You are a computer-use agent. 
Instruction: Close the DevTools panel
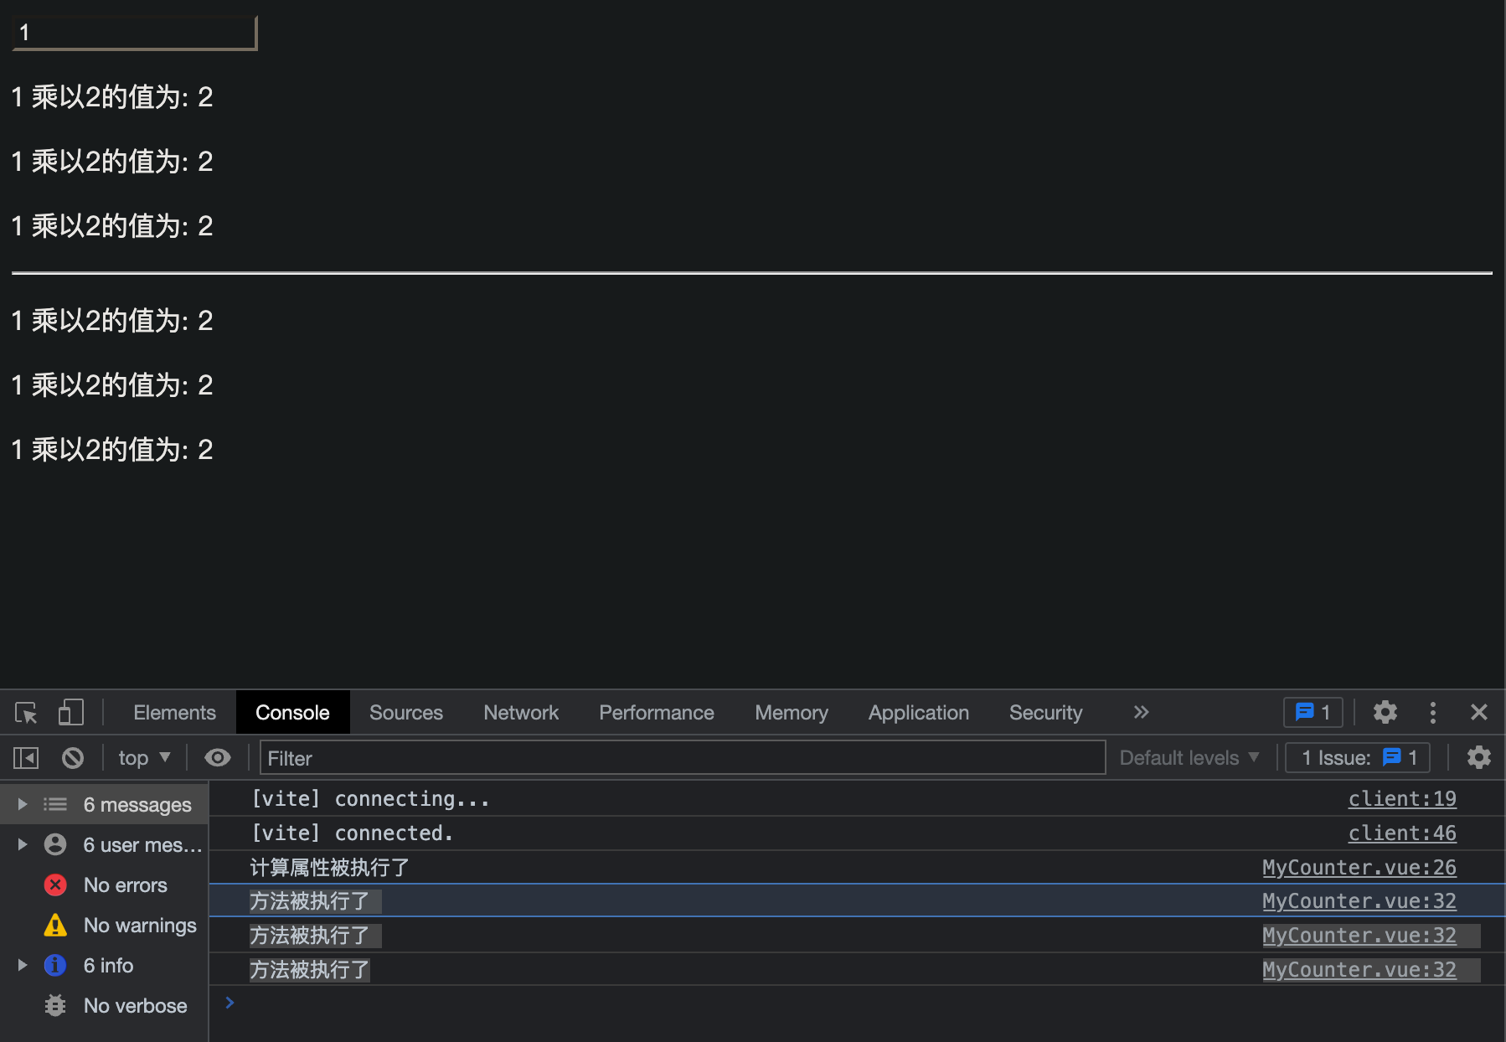click(x=1479, y=713)
